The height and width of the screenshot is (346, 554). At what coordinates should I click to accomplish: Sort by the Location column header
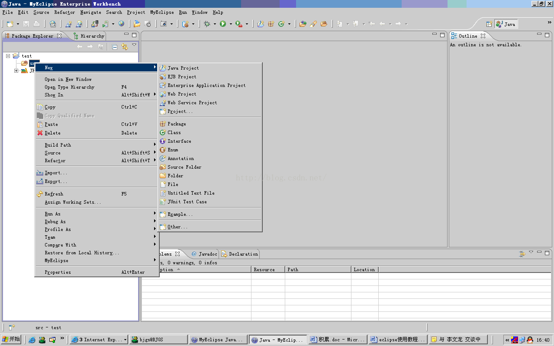point(364,269)
